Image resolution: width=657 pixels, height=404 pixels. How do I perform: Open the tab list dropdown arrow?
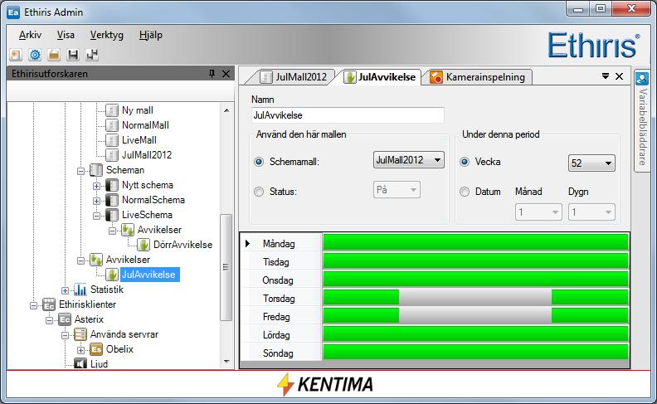606,76
